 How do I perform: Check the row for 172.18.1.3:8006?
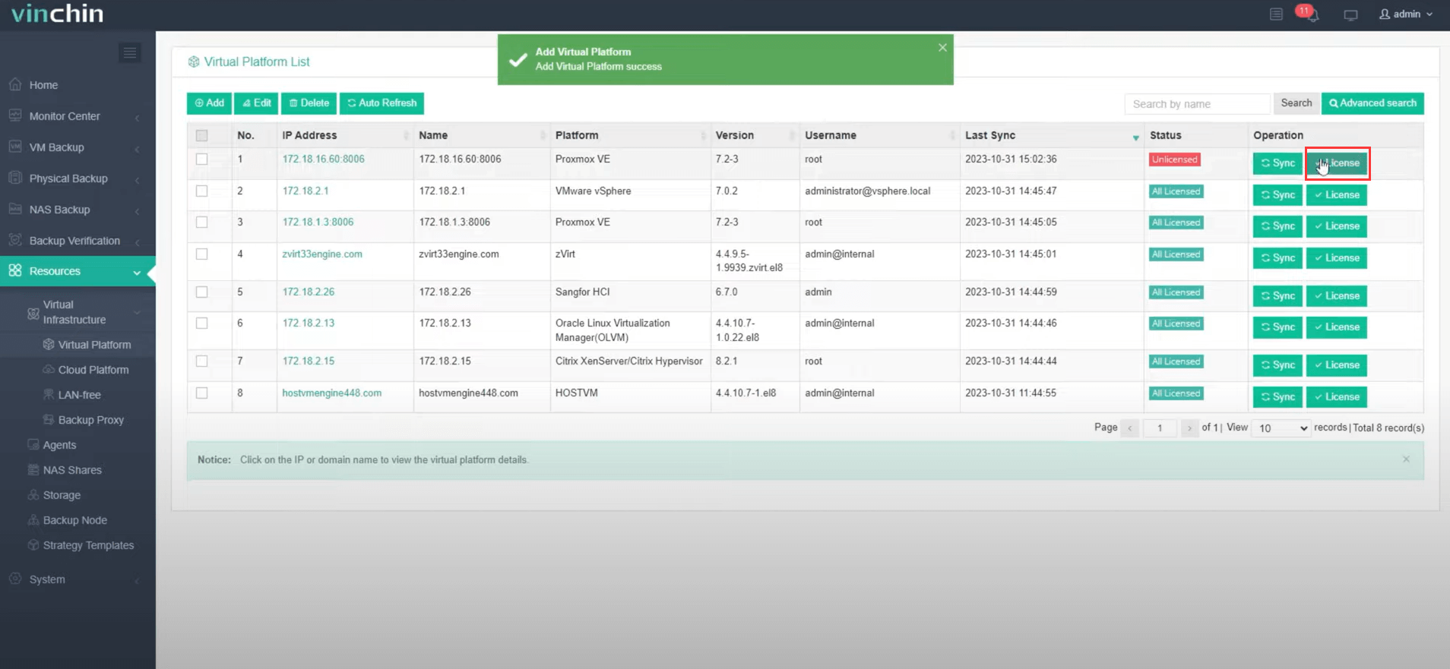click(201, 222)
